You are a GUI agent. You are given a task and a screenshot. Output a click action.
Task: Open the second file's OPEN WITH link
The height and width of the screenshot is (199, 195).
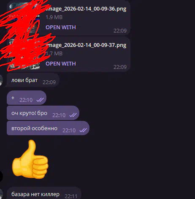[x=61, y=64]
